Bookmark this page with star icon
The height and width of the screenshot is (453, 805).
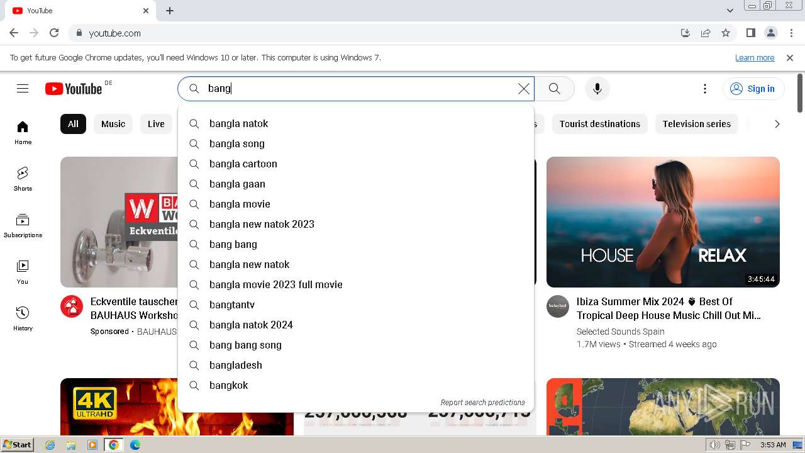click(x=726, y=33)
